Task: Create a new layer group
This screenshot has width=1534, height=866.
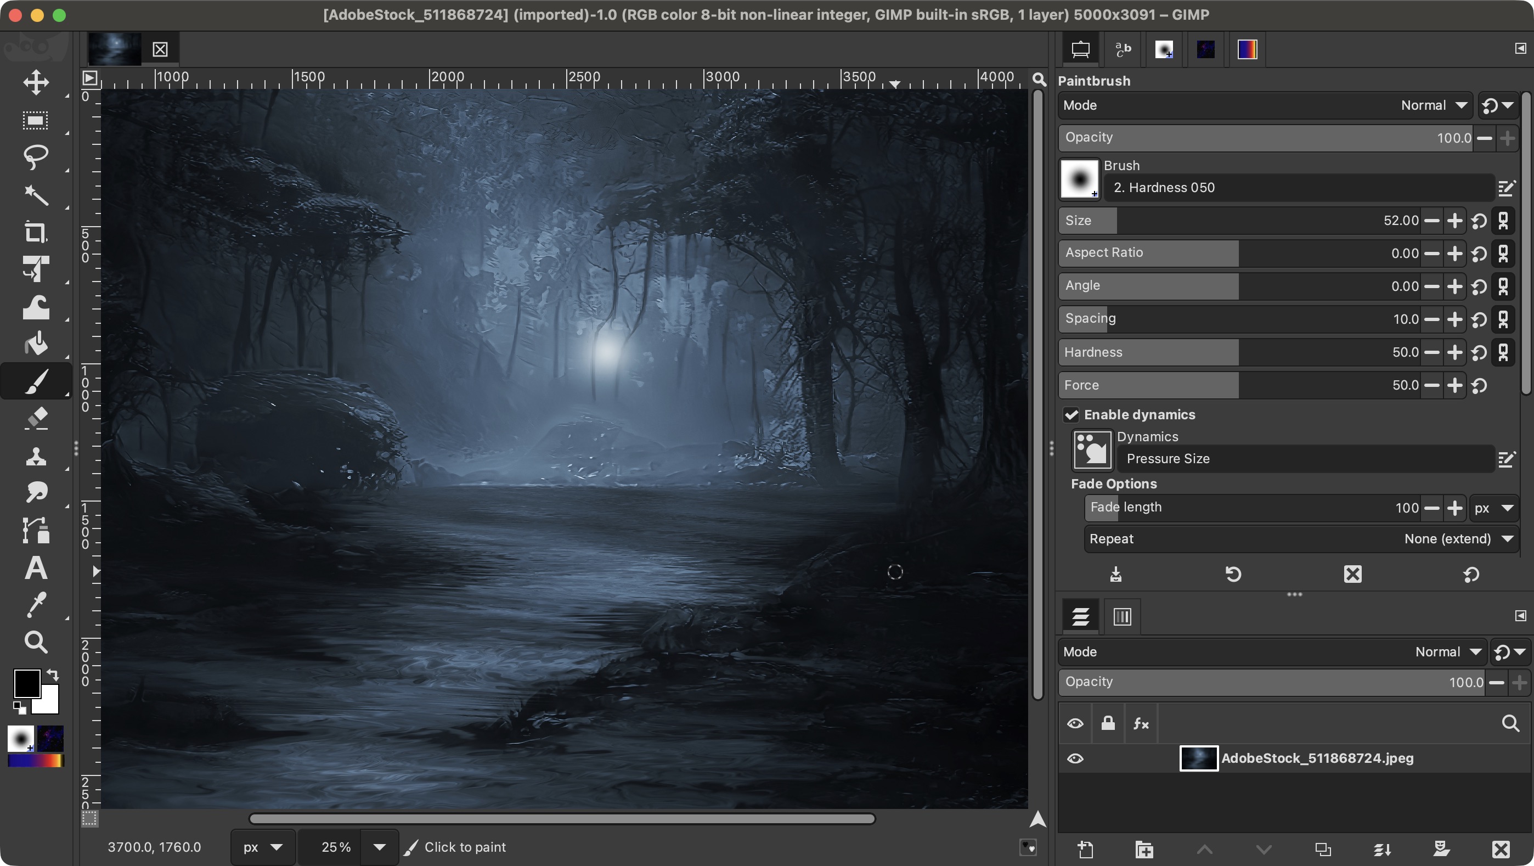Action: tap(1144, 850)
